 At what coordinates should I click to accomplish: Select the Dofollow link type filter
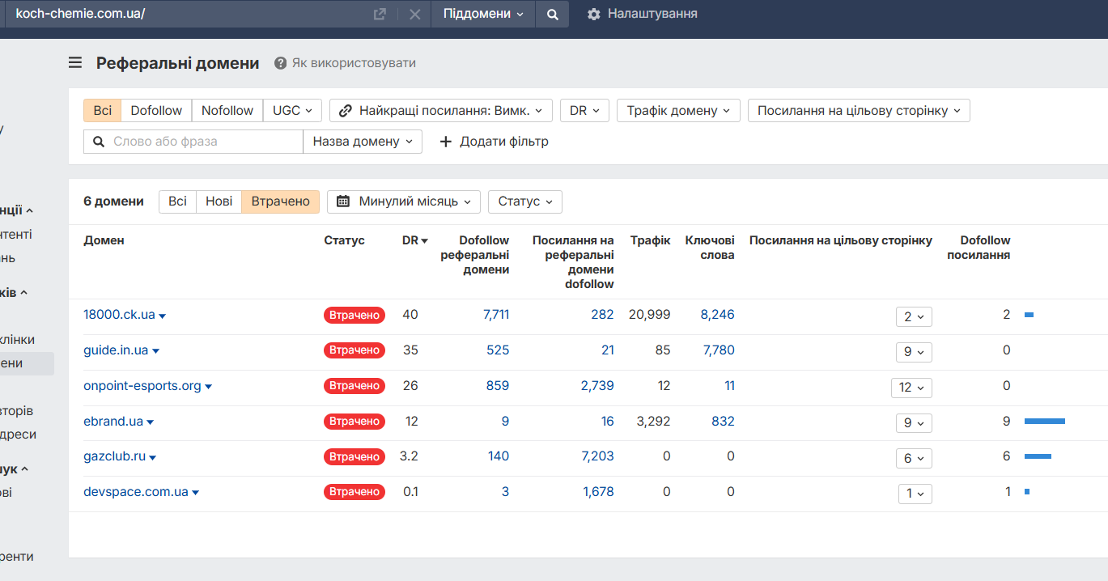(x=156, y=111)
